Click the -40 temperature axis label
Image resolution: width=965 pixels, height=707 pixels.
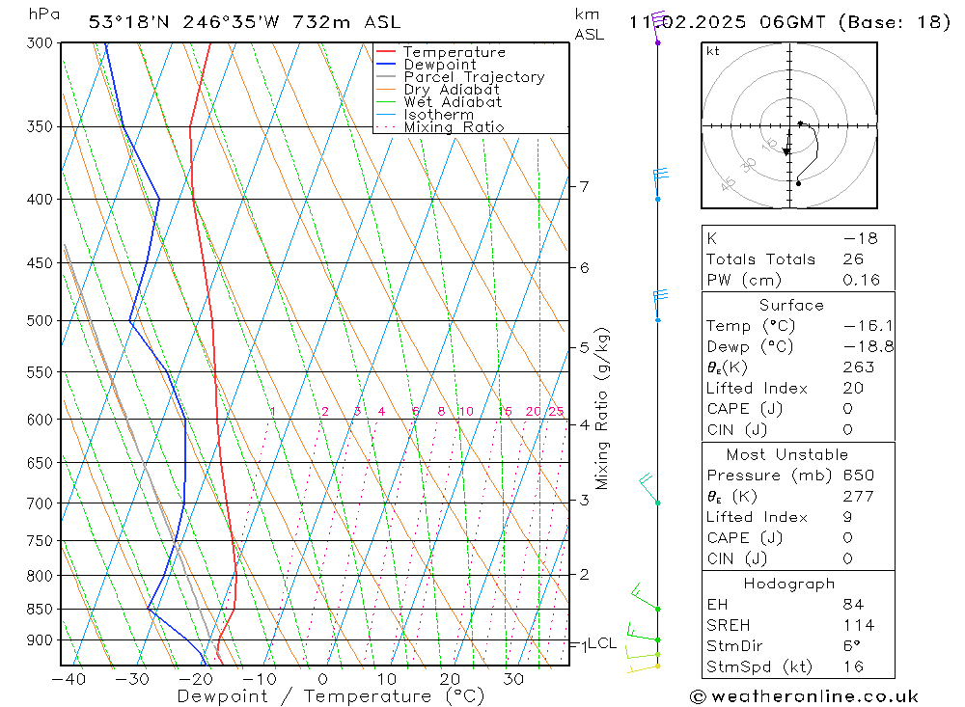click(x=69, y=679)
